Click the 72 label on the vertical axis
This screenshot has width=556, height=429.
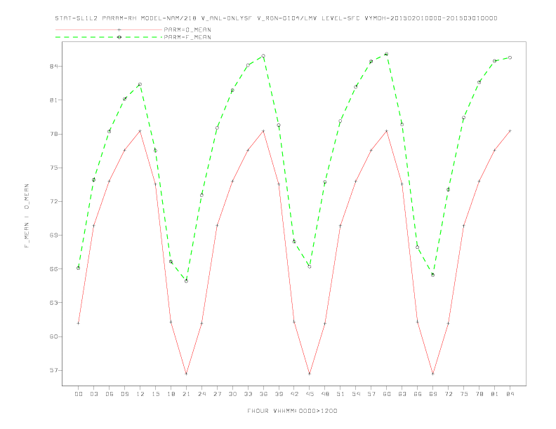click(x=53, y=201)
